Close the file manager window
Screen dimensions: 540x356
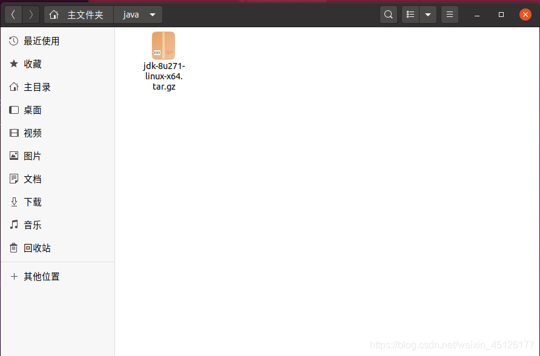coord(525,15)
